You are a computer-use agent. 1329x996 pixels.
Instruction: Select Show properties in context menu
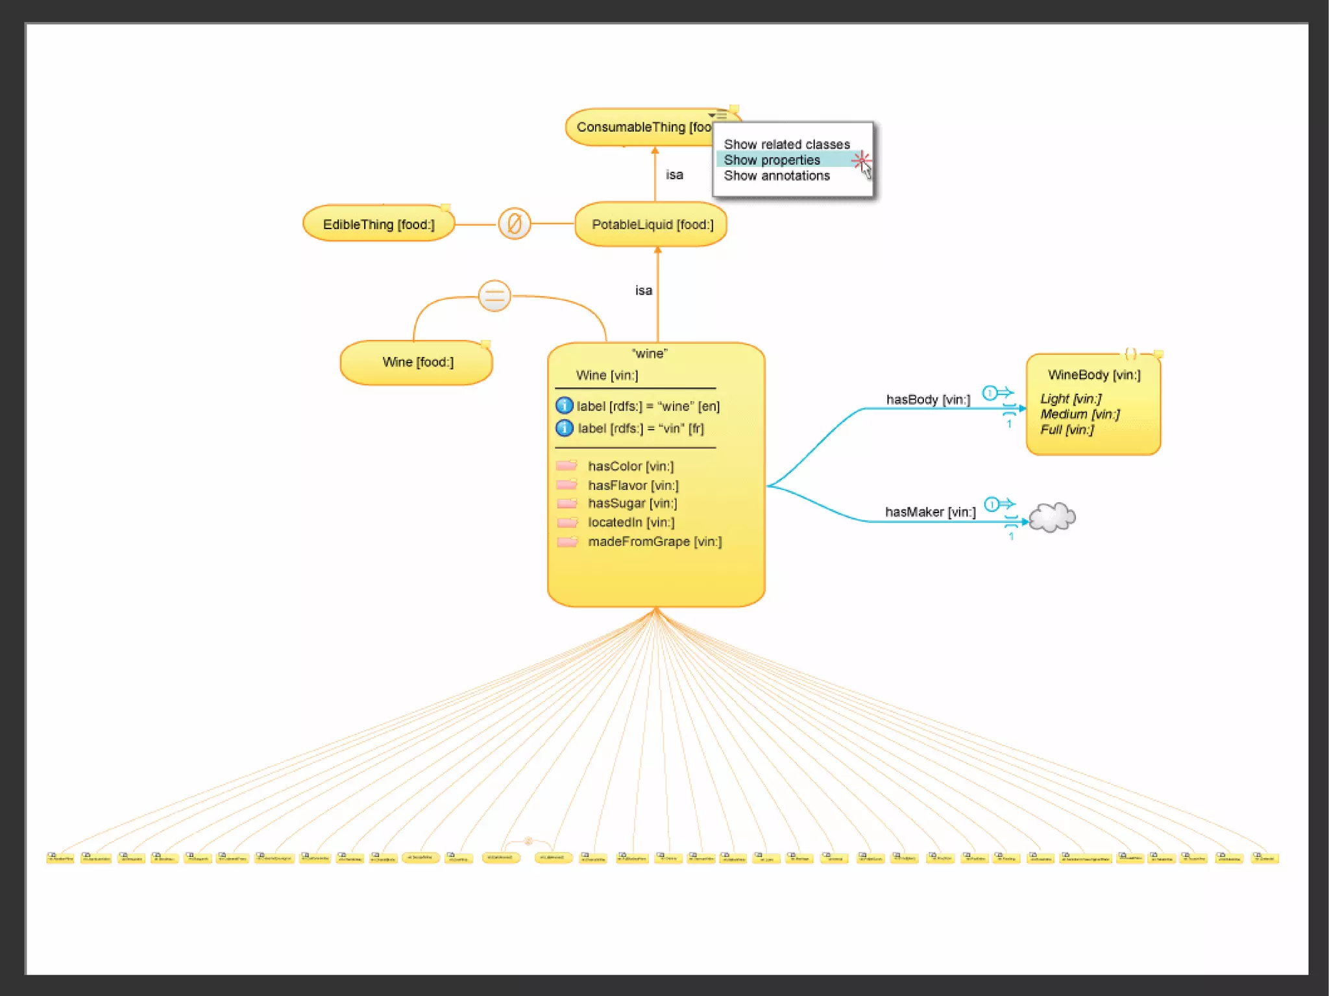tap(772, 160)
